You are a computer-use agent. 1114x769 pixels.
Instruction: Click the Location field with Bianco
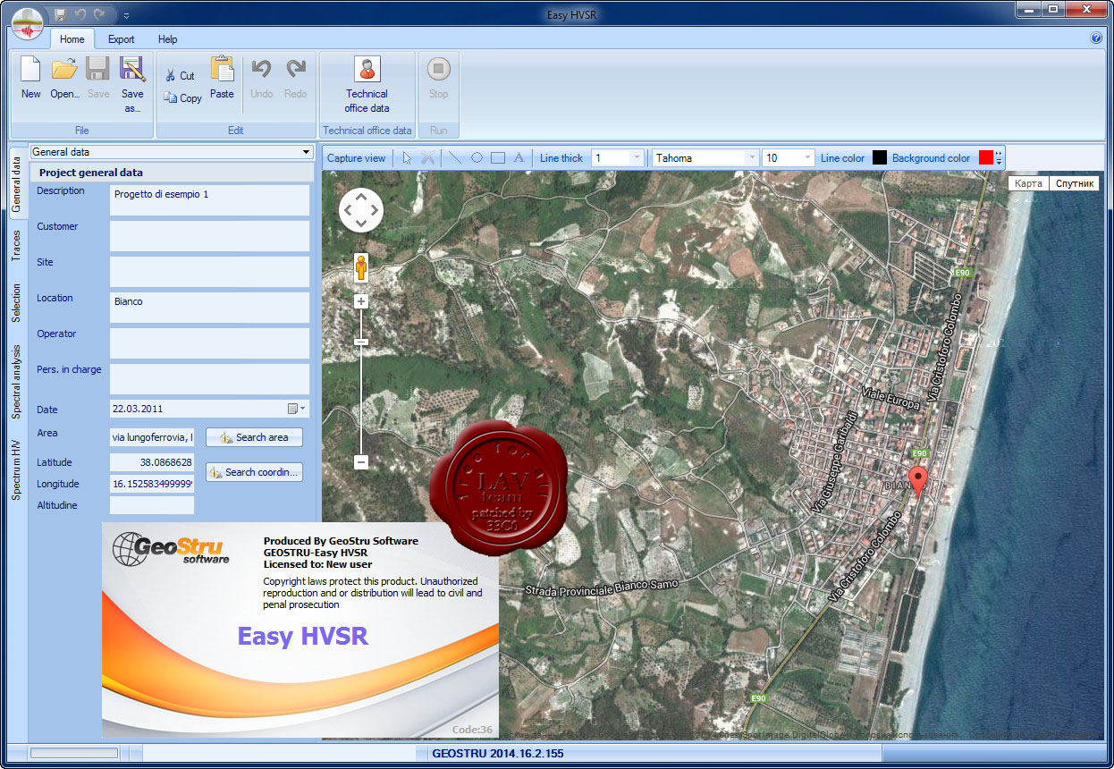tap(209, 308)
